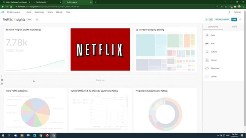Undo the last dashboard edit

click(x=207, y=20)
